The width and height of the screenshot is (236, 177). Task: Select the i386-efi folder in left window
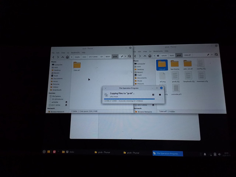(77, 66)
